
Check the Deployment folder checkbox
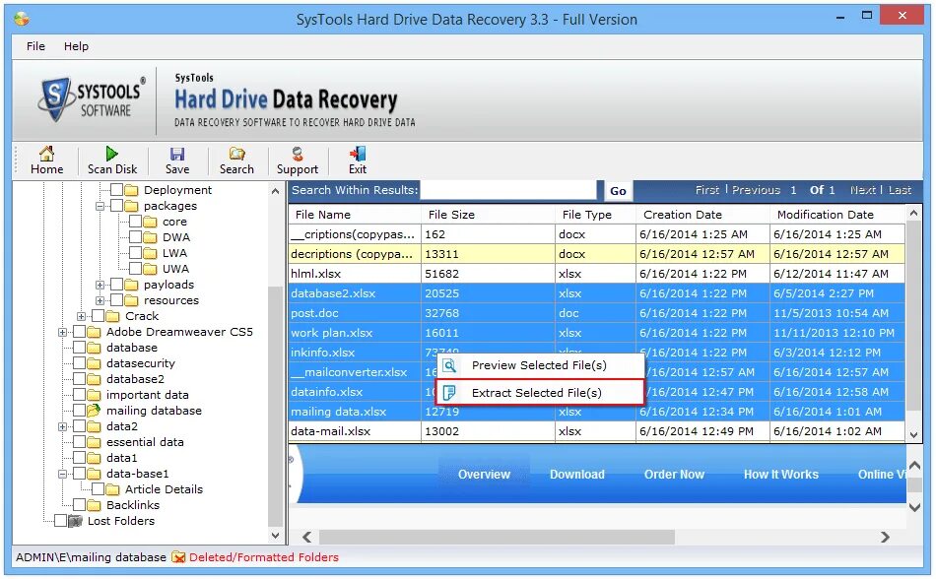coord(116,190)
